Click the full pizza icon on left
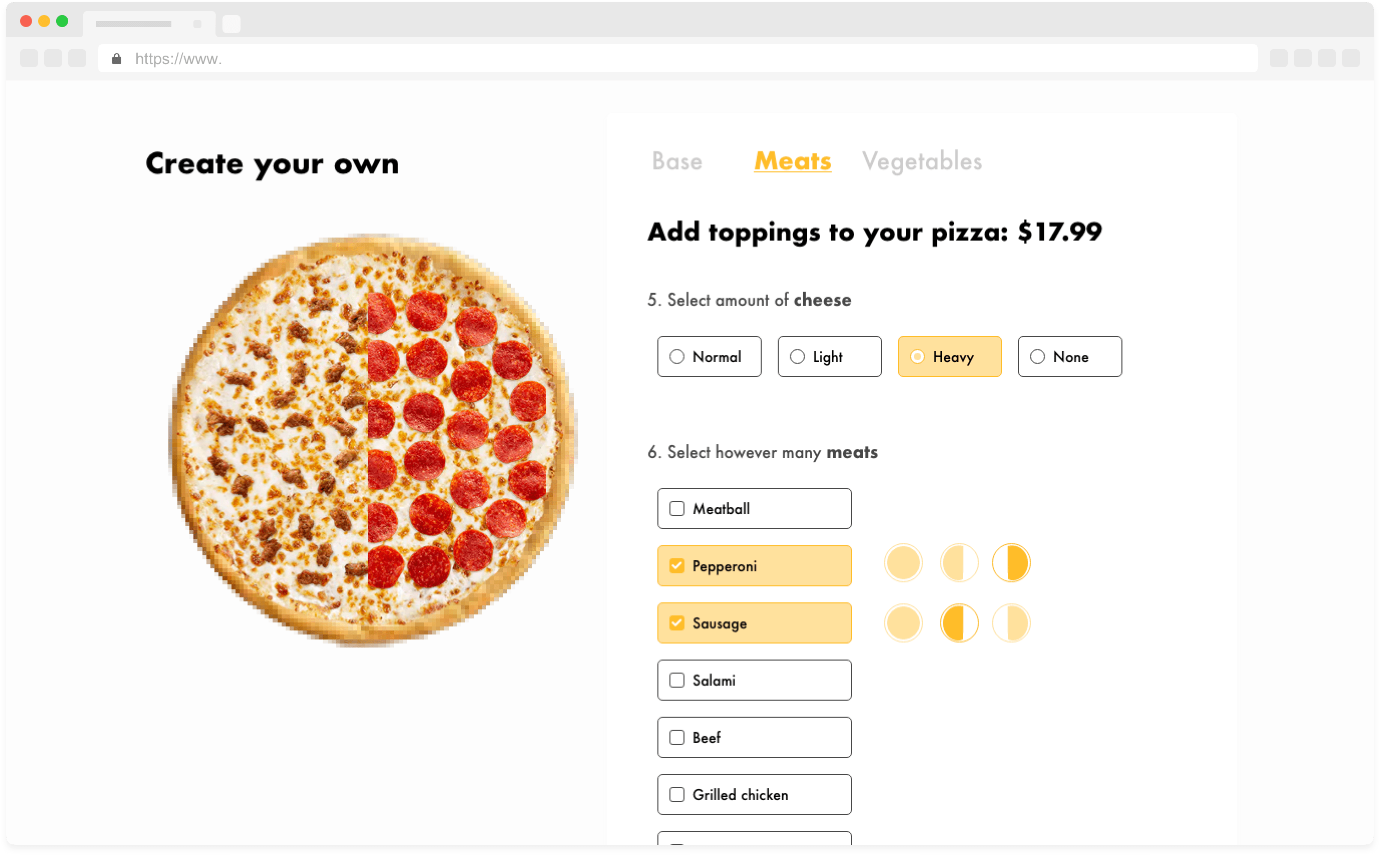This screenshot has height=855, width=1380. (903, 565)
